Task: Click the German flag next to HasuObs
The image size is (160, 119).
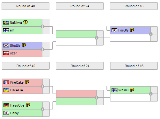Action: click(x=6, y=105)
